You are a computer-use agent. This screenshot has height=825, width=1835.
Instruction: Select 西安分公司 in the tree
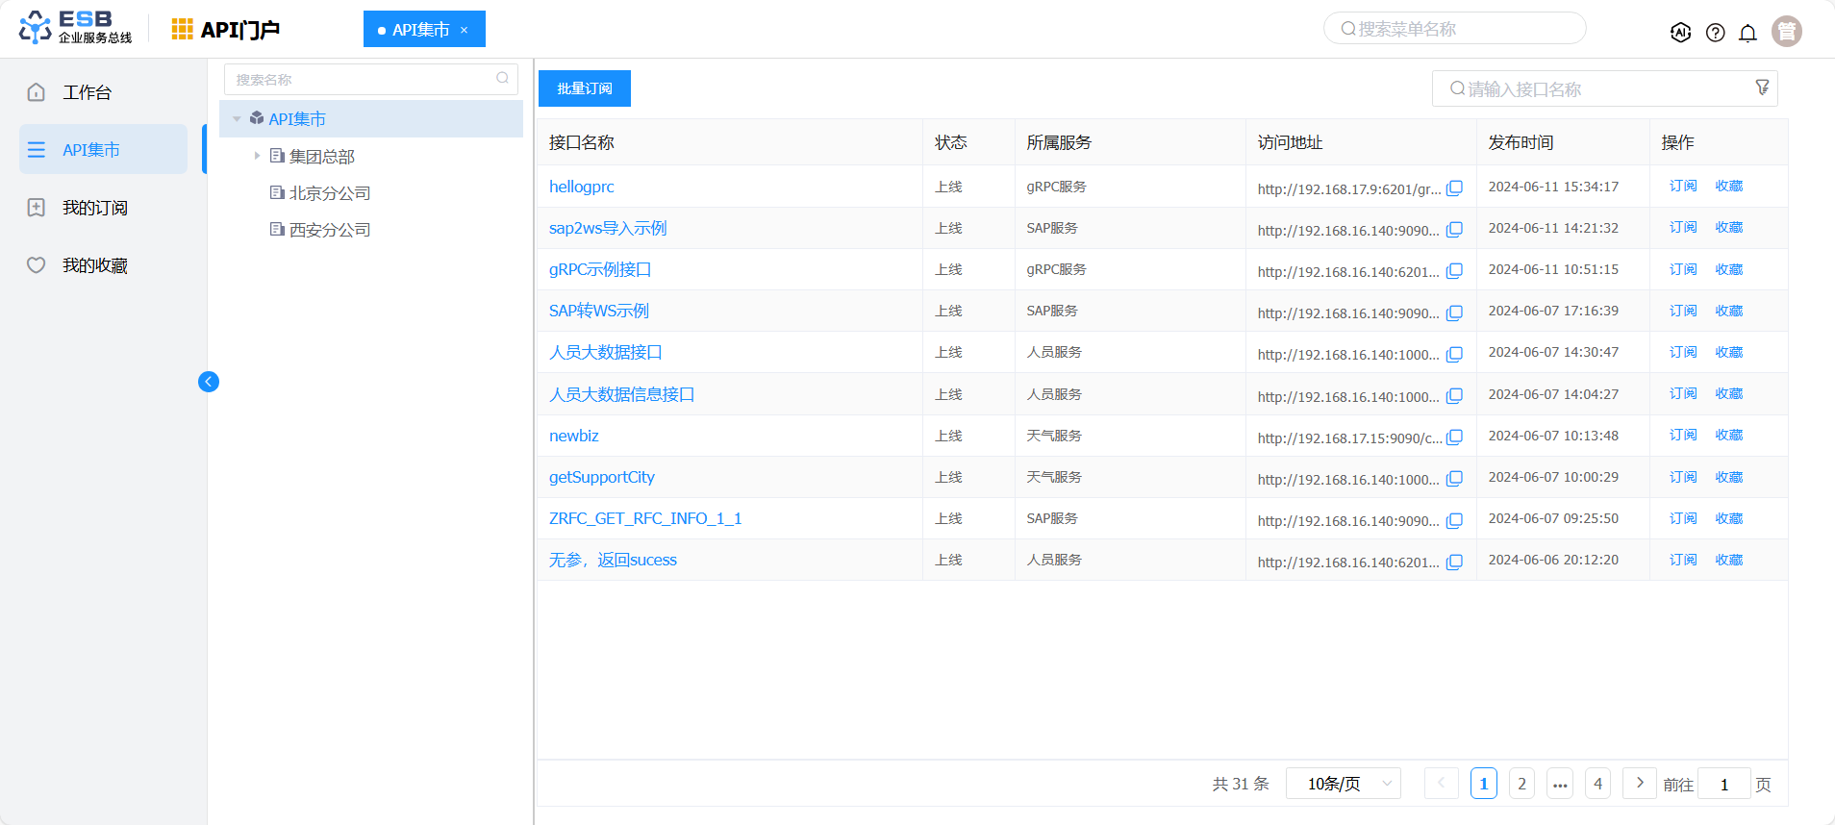pyautogui.click(x=329, y=230)
